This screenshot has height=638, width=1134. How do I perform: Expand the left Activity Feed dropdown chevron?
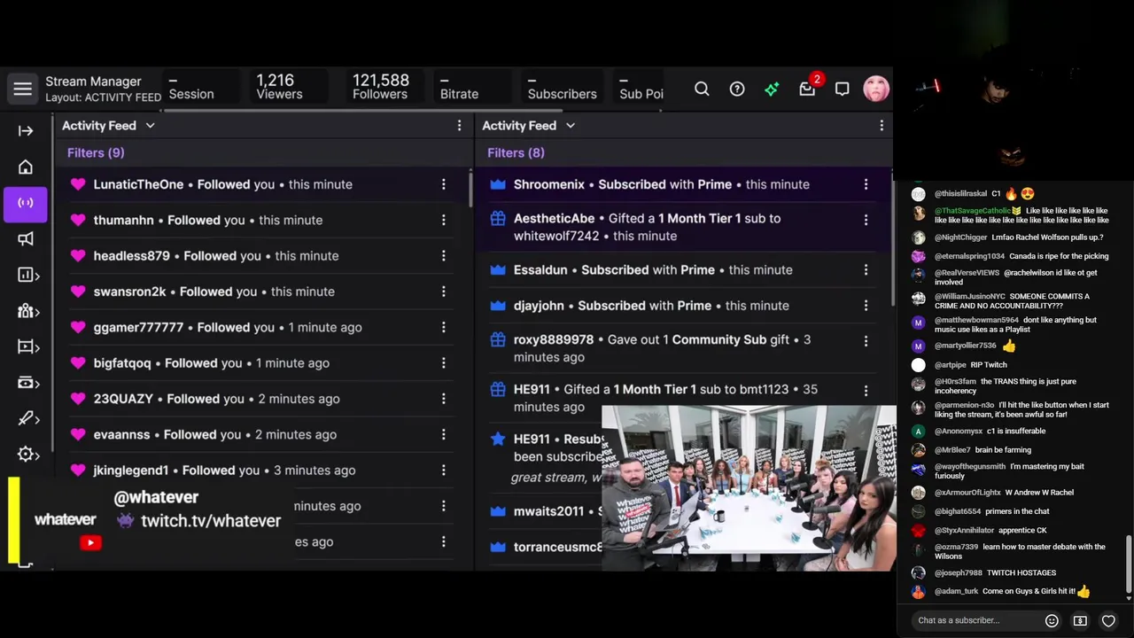click(150, 126)
